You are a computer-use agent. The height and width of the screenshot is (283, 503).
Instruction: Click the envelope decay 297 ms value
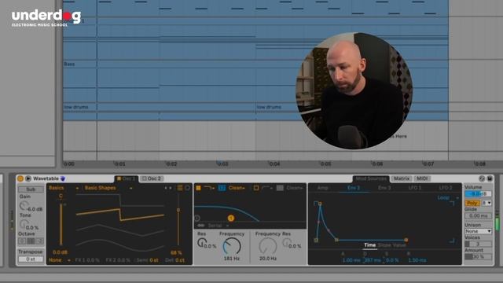tap(373, 260)
